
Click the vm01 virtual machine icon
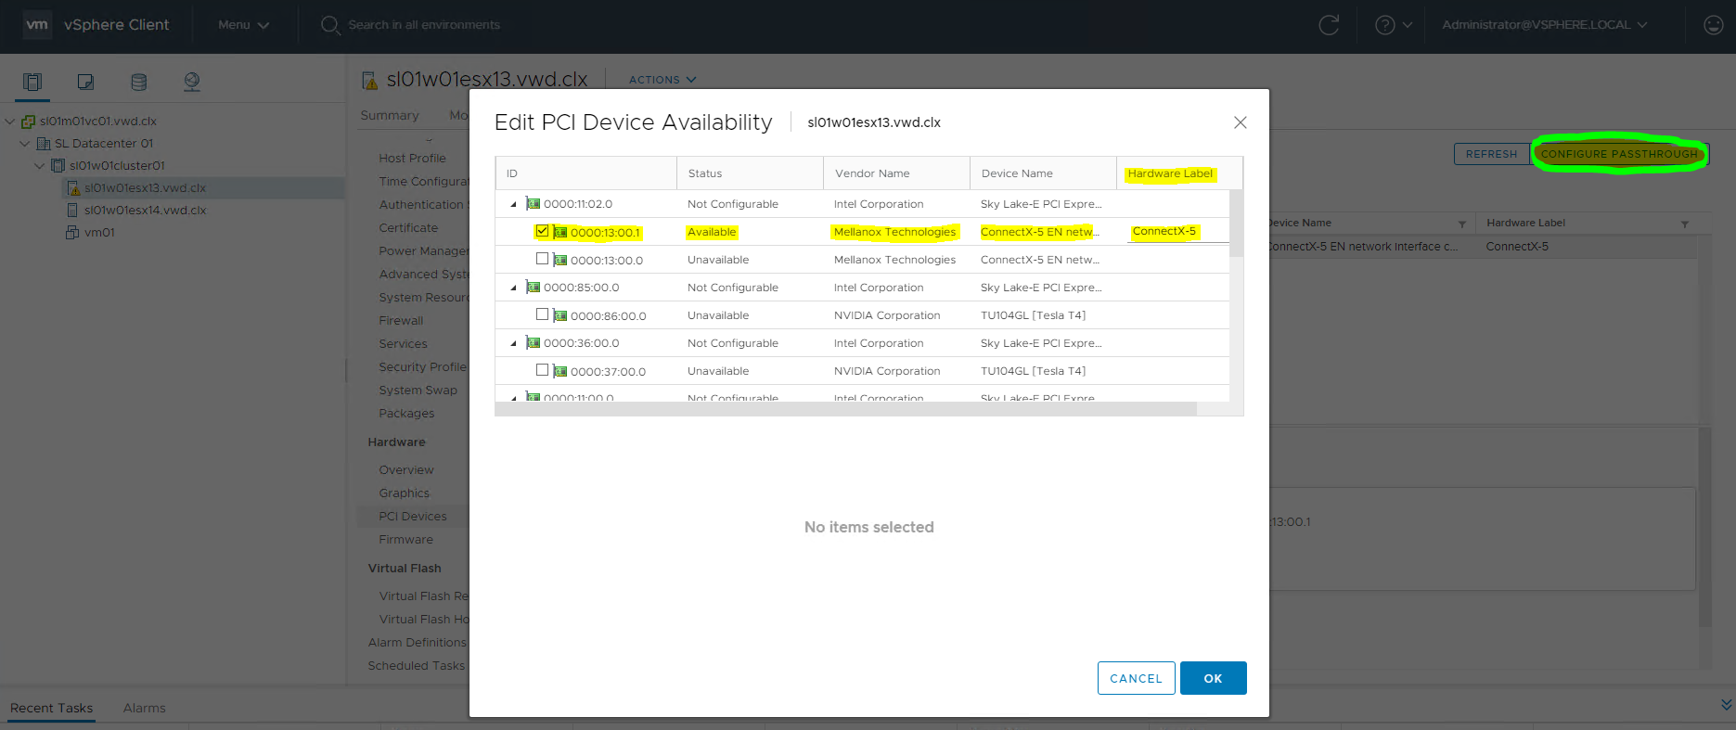[72, 232]
